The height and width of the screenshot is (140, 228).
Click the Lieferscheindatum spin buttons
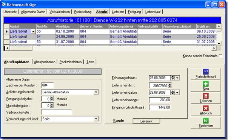[173, 93]
